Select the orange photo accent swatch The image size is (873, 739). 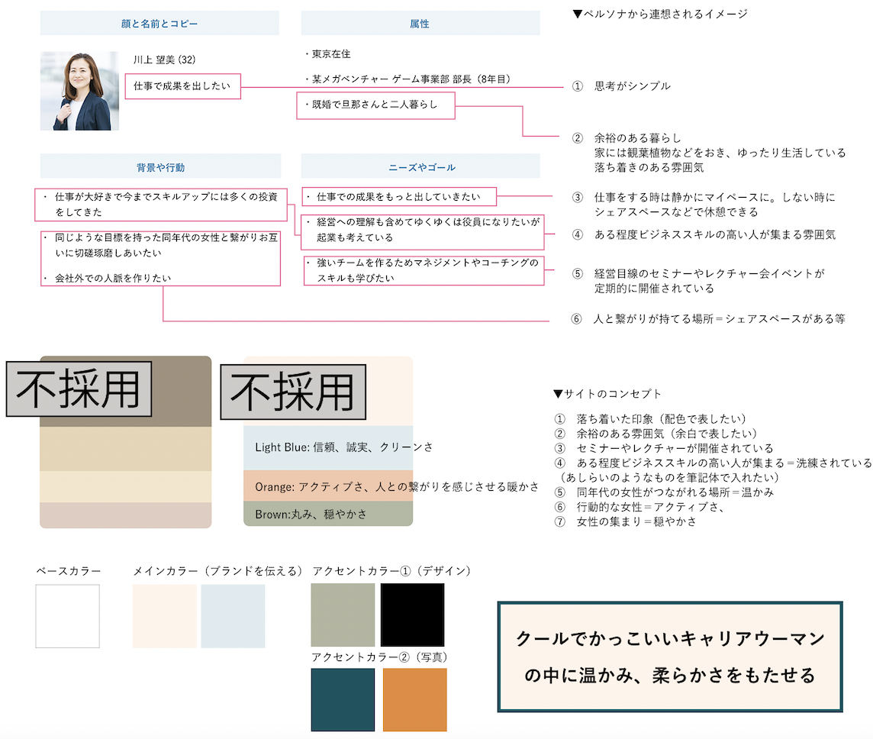coord(414,699)
